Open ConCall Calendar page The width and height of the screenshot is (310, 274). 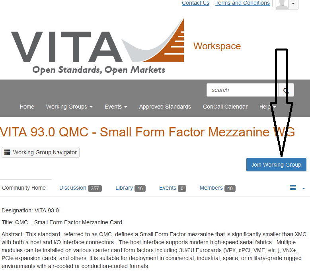(x=225, y=107)
